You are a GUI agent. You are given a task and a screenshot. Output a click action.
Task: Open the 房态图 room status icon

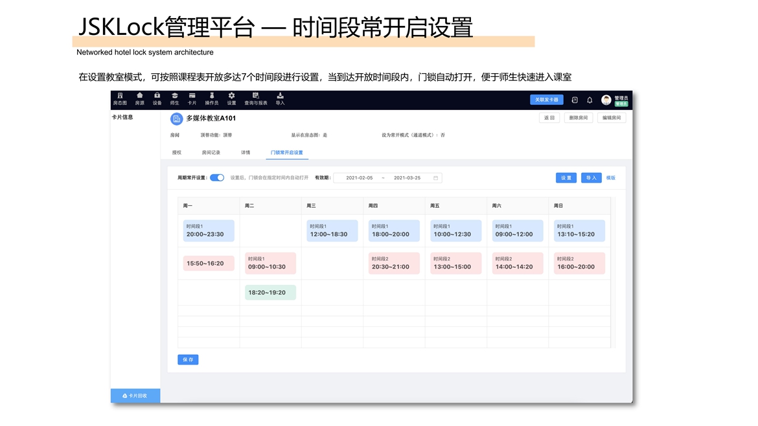tap(120, 96)
